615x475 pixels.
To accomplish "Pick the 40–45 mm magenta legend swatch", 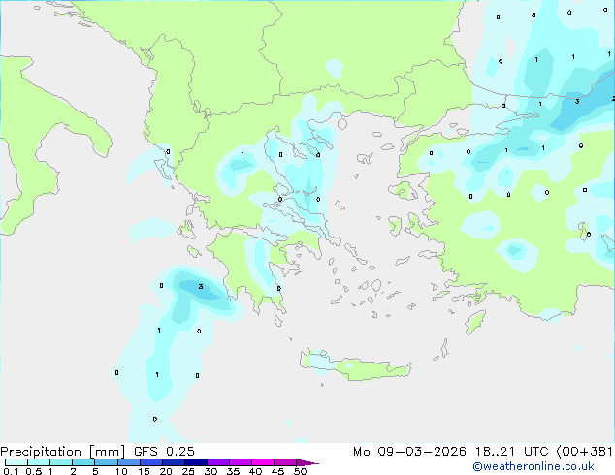I will click(263, 462).
